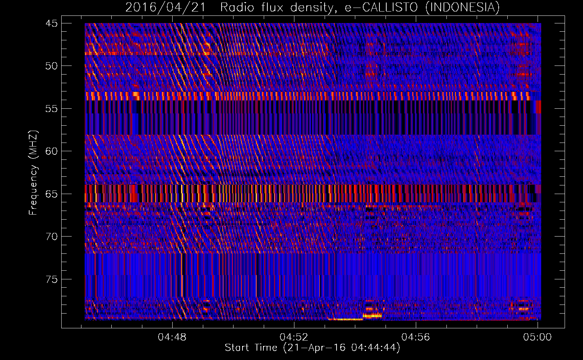Image resolution: width=583 pixels, height=360 pixels.
Task: Click the 55 frequency tick label
Action: [x=51, y=109]
